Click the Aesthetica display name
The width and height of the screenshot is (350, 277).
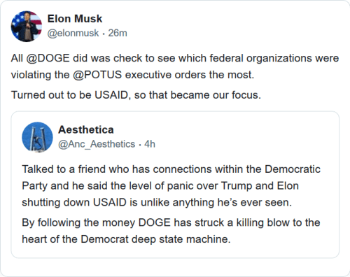click(x=86, y=129)
